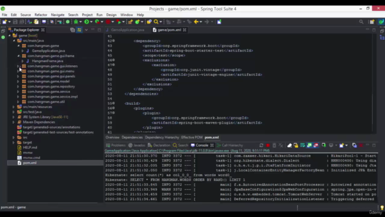Open the Navigate menu

[58, 15]
